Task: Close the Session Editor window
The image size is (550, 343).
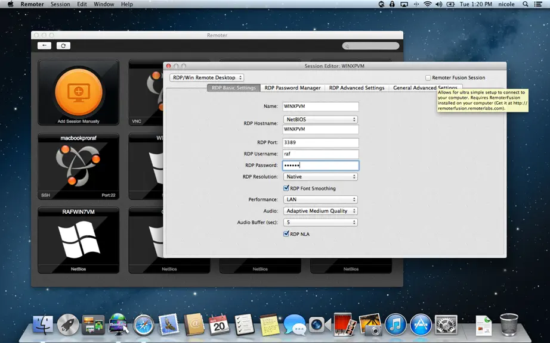Action: (x=168, y=66)
